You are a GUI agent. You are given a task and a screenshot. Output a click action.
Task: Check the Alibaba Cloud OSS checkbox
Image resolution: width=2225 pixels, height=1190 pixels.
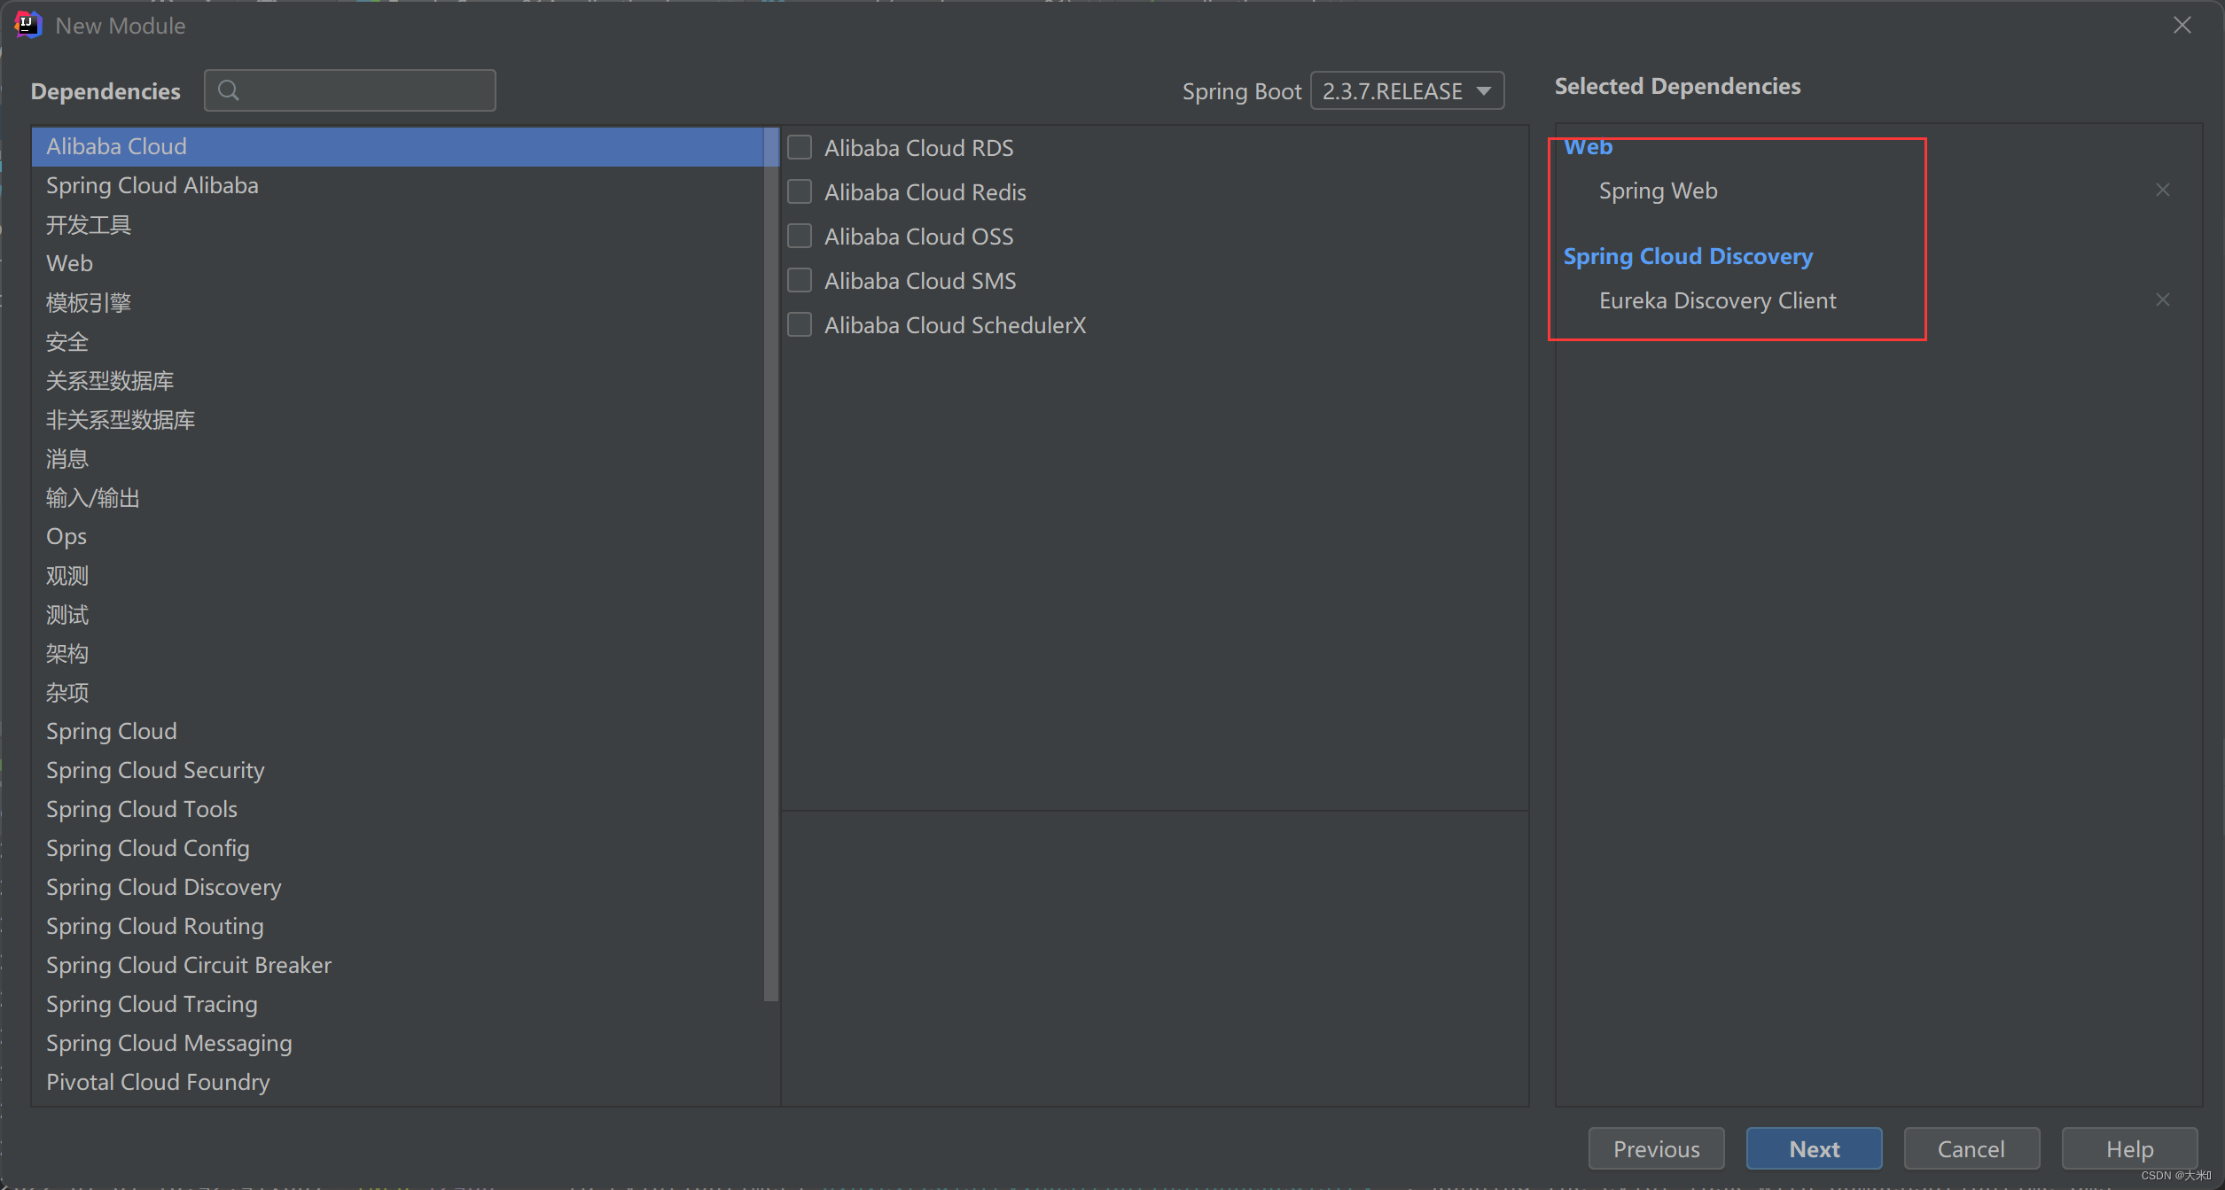800,236
